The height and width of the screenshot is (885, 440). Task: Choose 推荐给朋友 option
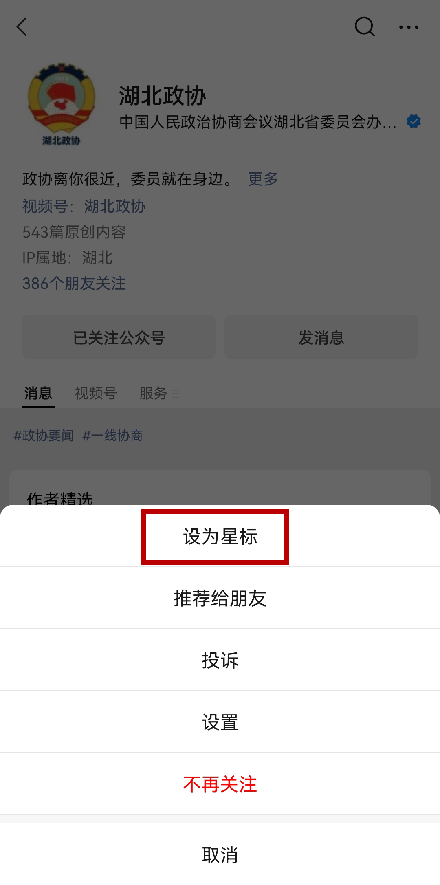(x=220, y=598)
